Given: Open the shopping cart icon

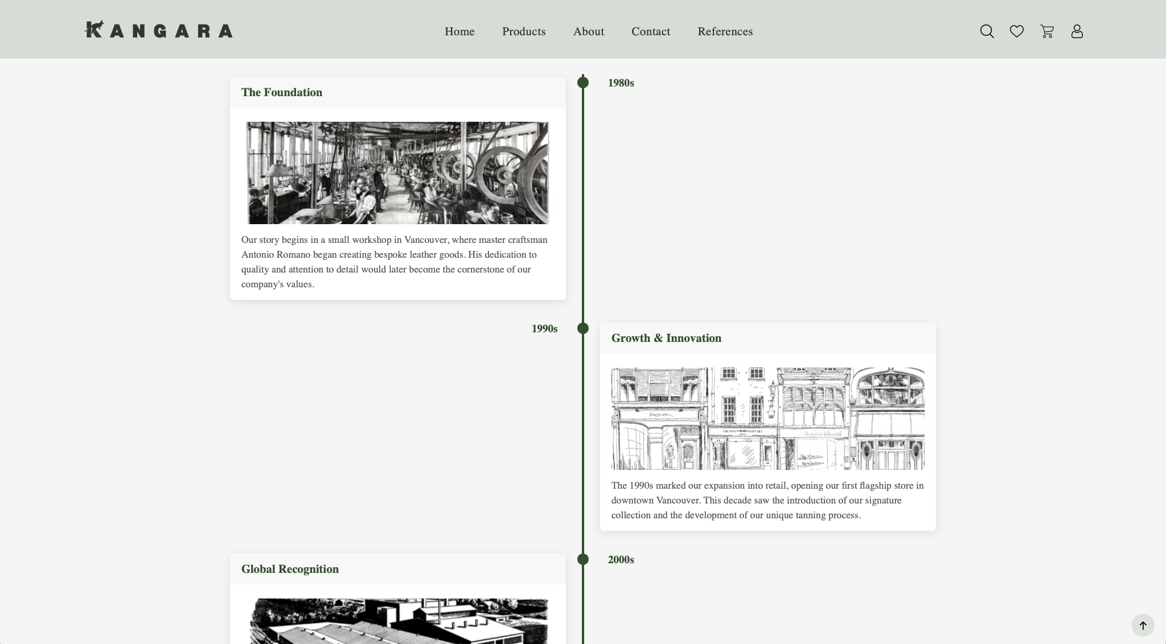Looking at the screenshot, I should click(1047, 31).
